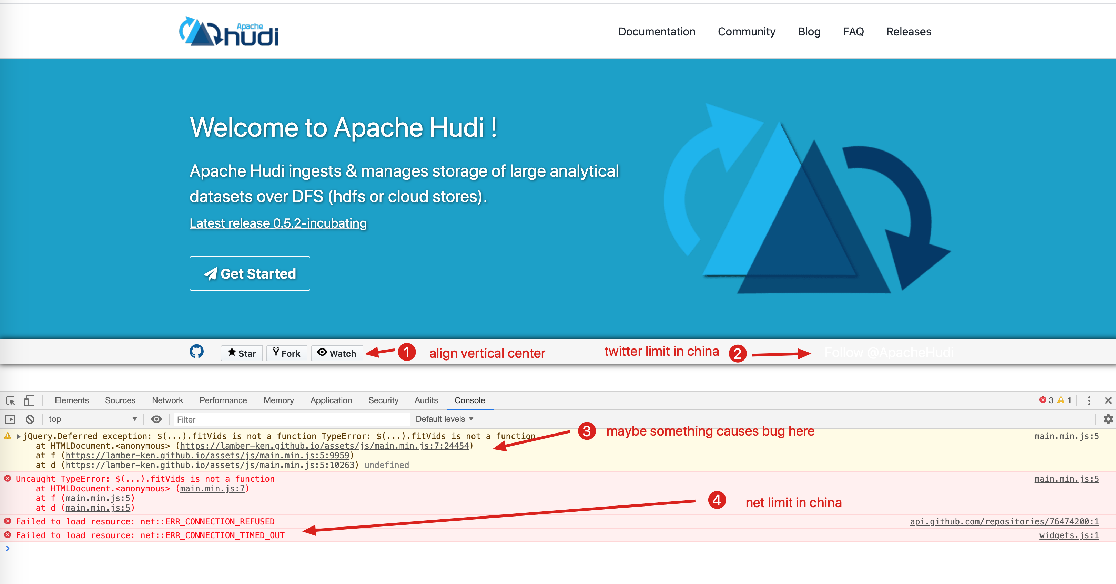Click the GitHub Fork button
Image resolution: width=1116 pixels, height=584 pixels.
286,353
